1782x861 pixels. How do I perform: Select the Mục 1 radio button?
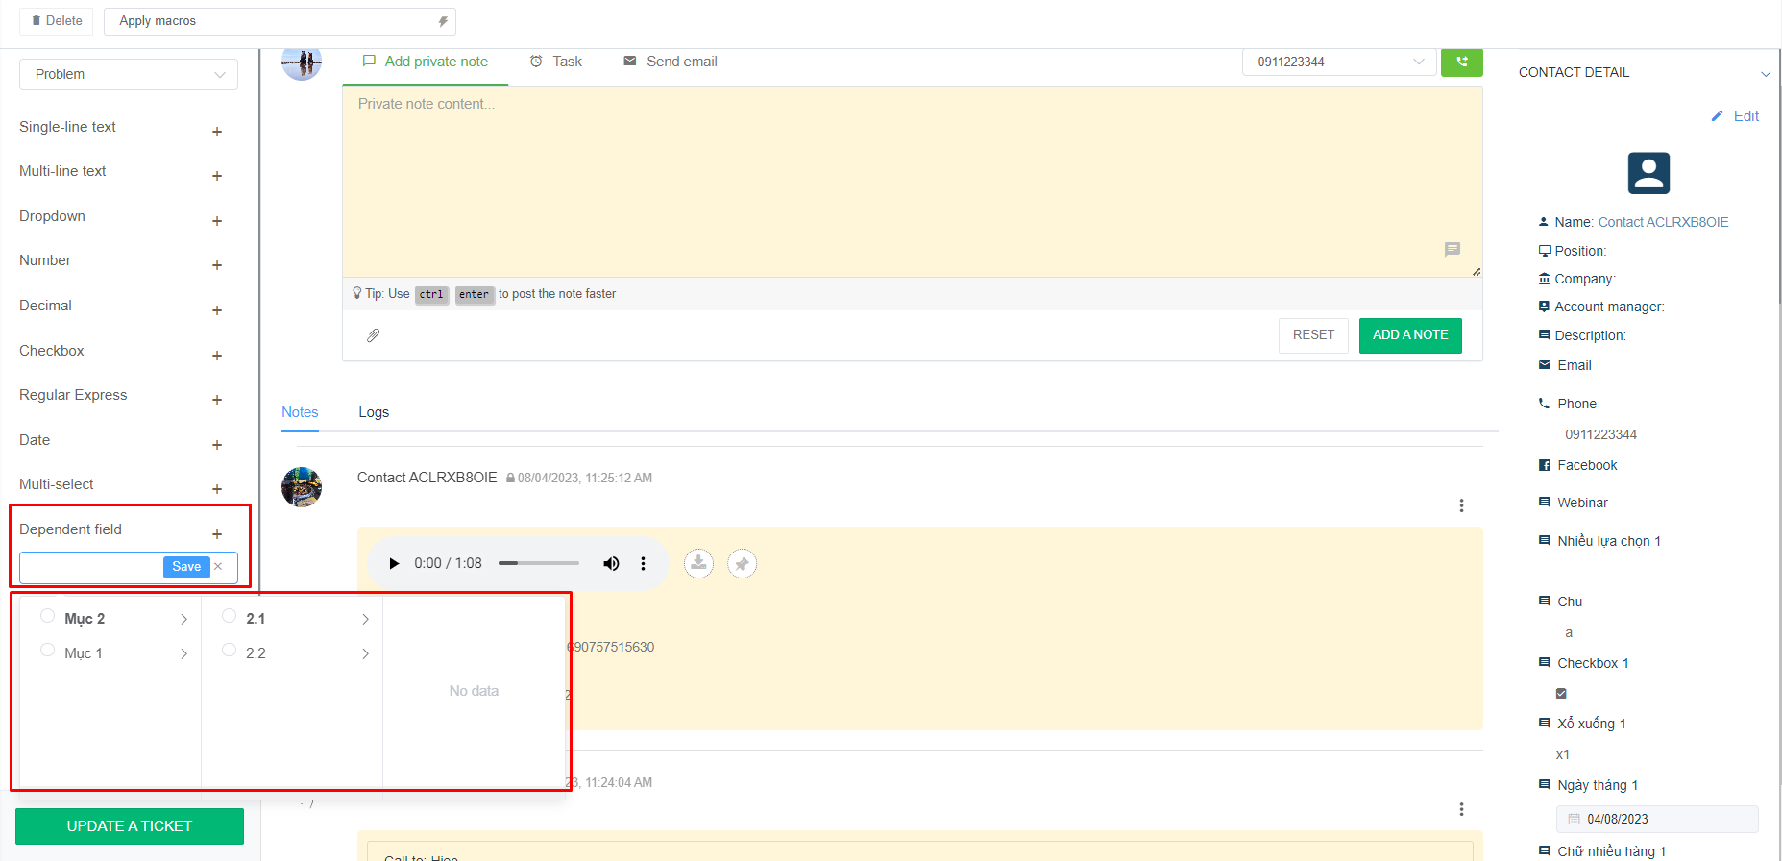point(48,651)
